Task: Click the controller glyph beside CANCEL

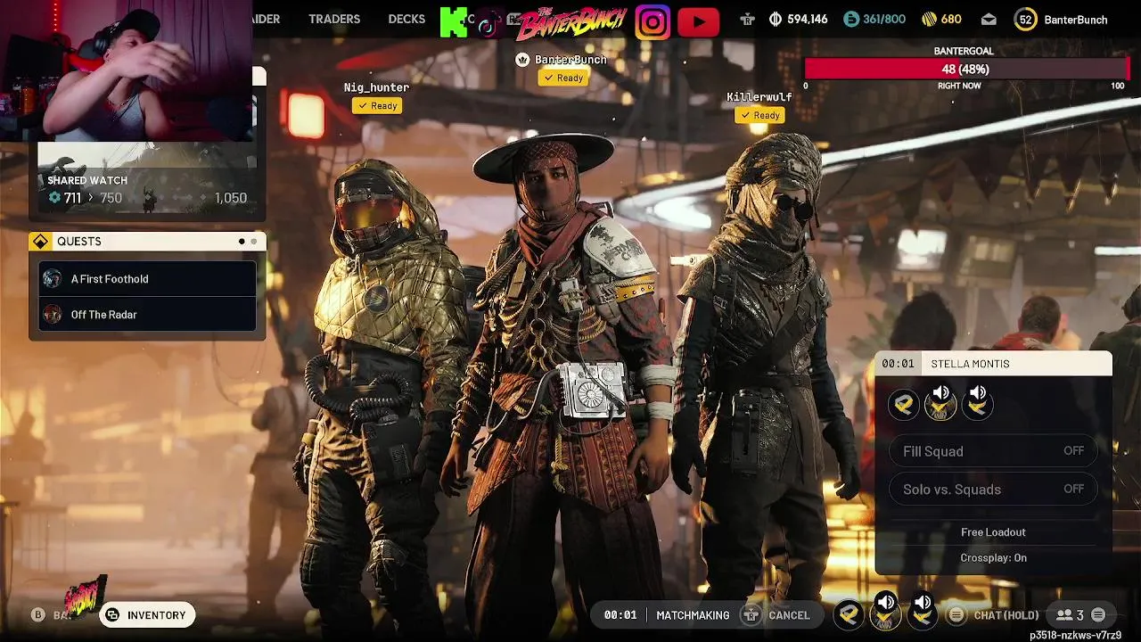Action: coord(751,614)
